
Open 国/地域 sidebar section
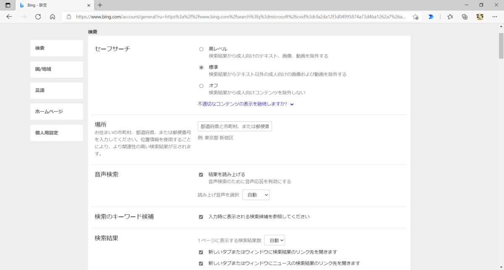(x=57, y=69)
